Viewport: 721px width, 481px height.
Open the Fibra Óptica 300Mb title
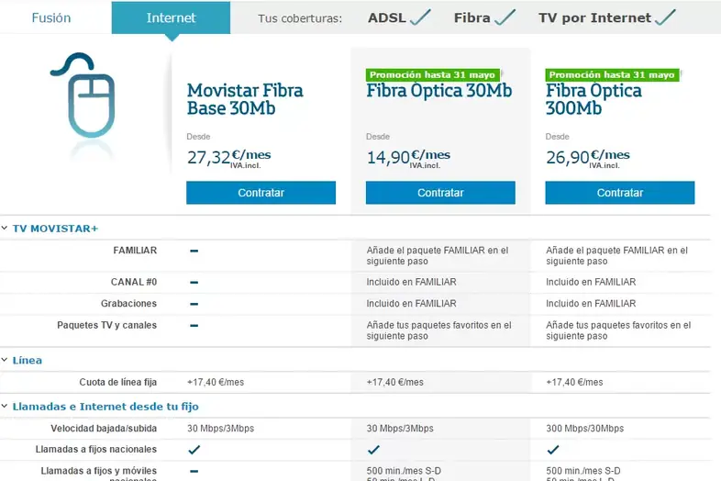(x=593, y=99)
